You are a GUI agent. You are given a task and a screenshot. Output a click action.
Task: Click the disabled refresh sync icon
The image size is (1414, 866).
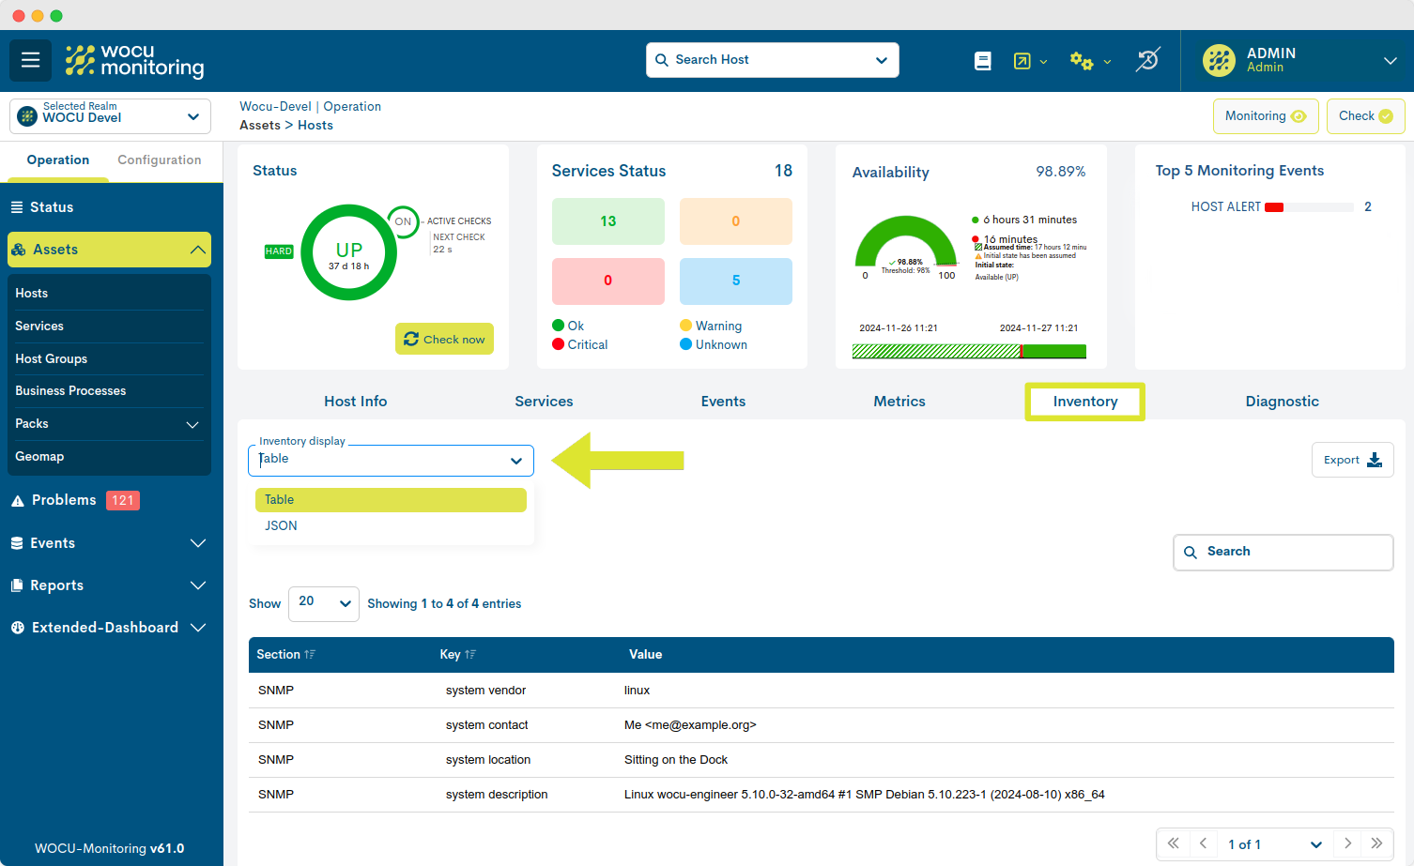click(1147, 60)
